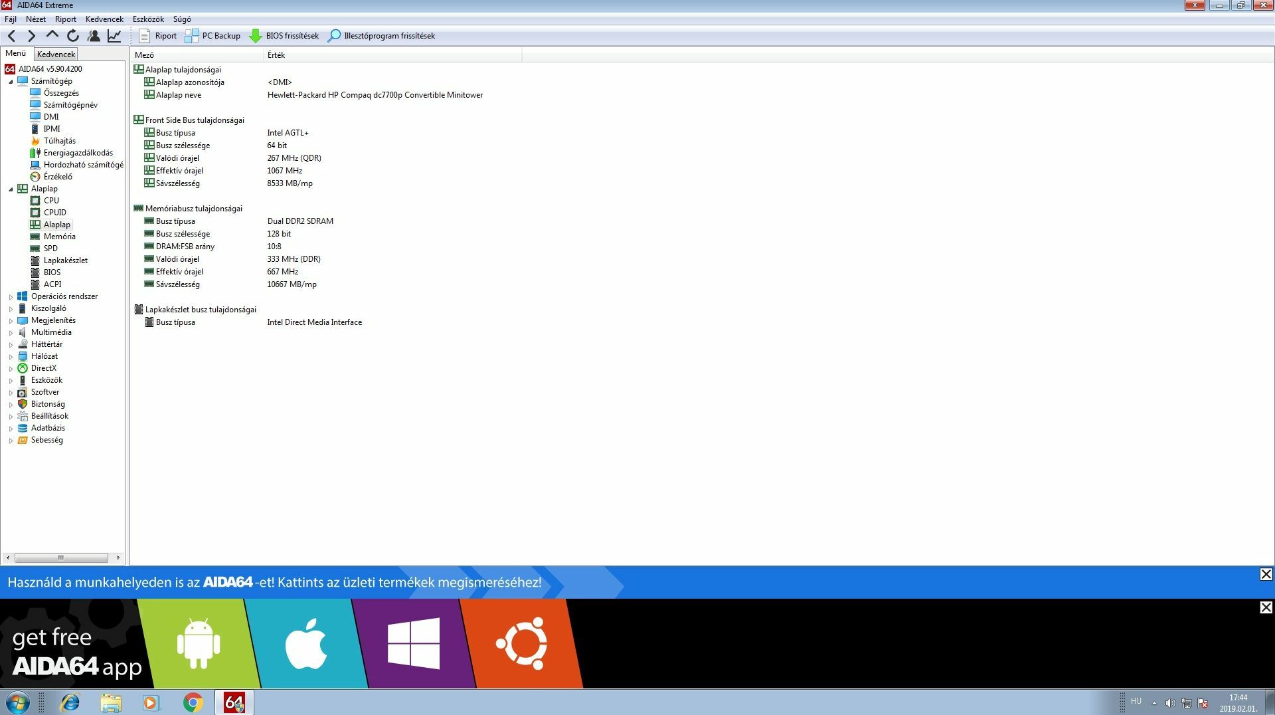Click the Forward navigation arrow
Image resolution: width=1275 pixels, height=715 pixels.
[31, 36]
